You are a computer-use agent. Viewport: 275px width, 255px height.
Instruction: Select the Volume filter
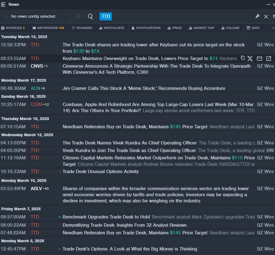(x=230, y=28)
